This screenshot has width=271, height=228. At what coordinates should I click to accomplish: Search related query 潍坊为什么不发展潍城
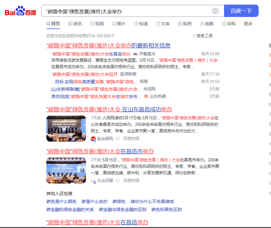[x=152, y=202]
